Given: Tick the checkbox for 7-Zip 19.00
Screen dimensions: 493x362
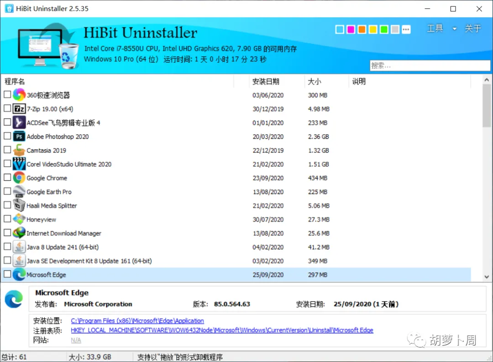Looking at the screenshot, I should pyautogui.click(x=7, y=108).
